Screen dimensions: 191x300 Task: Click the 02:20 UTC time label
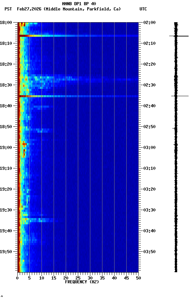coord(149,64)
